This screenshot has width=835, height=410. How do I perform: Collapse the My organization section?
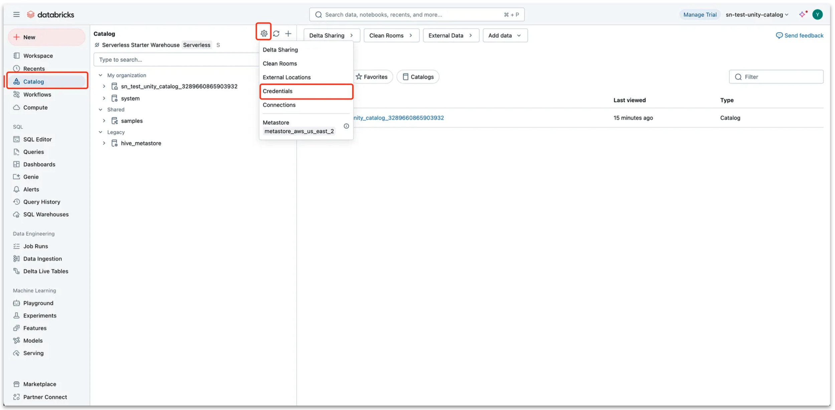click(100, 75)
